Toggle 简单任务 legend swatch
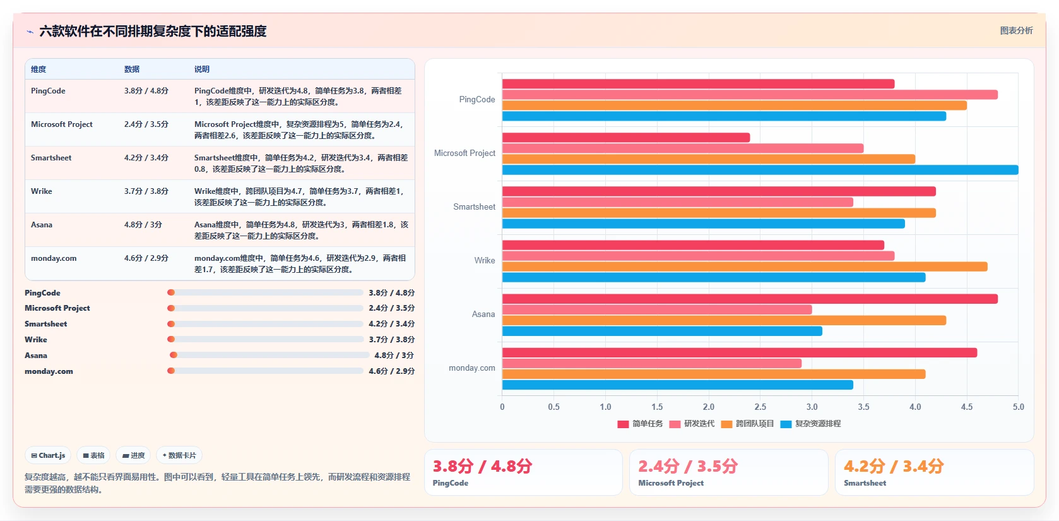The width and height of the screenshot is (1059, 521). [623, 424]
